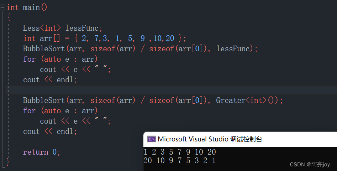Select the second for auto loop line

[x=60, y=111]
